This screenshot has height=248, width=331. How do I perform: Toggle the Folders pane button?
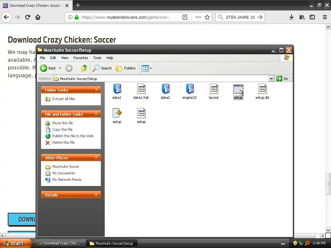(x=126, y=68)
